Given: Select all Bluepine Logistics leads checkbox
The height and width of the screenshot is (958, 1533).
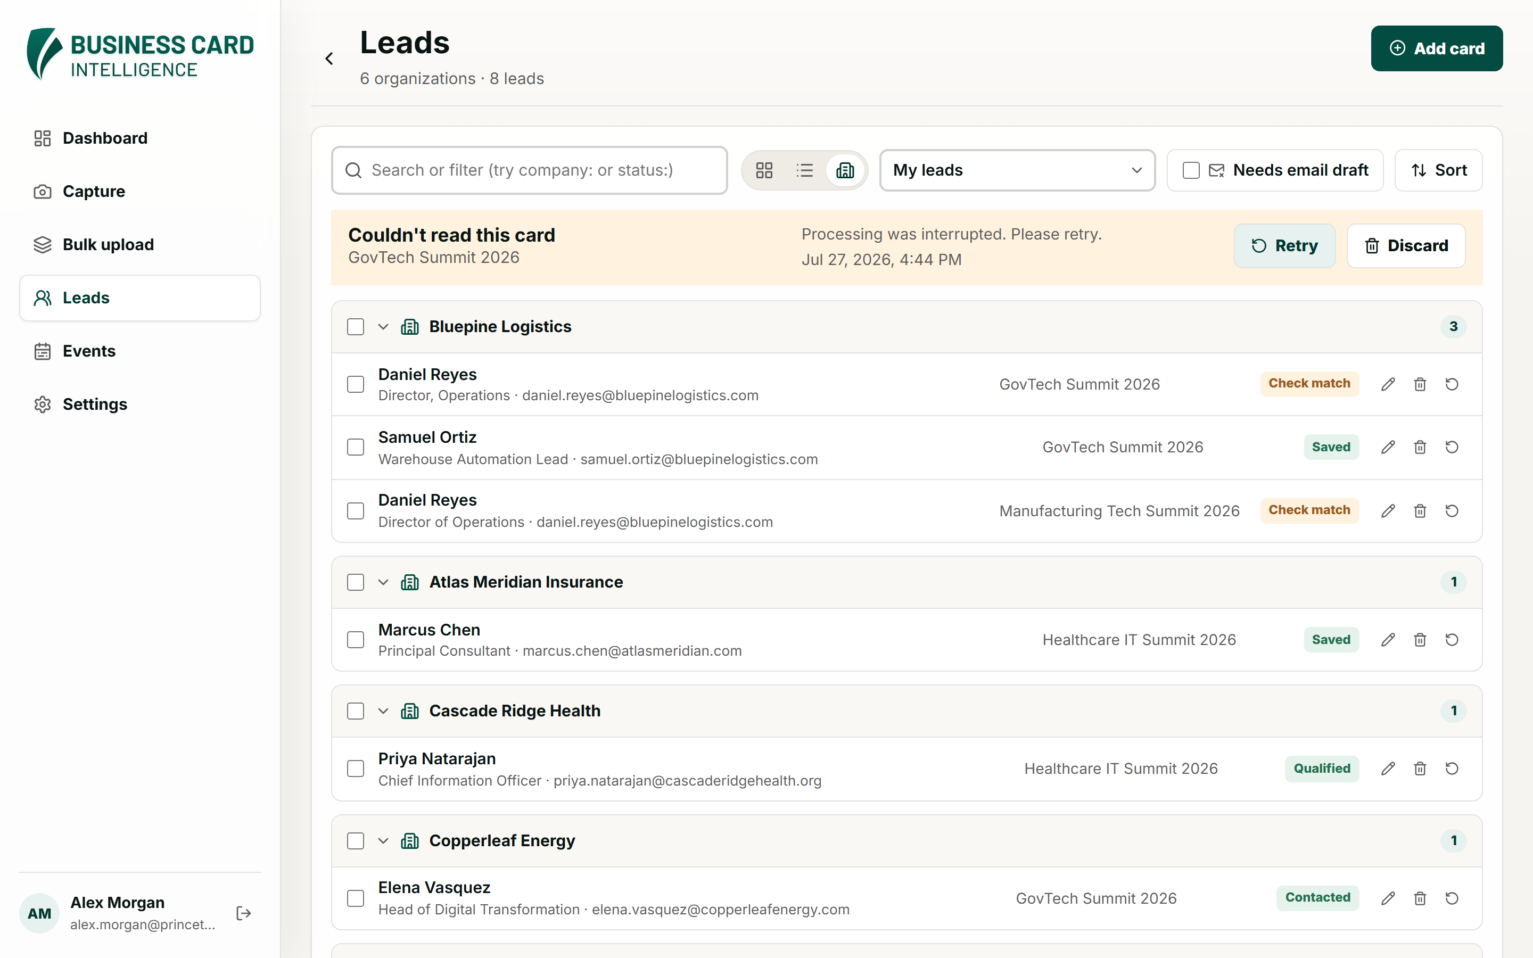Looking at the screenshot, I should click(356, 327).
